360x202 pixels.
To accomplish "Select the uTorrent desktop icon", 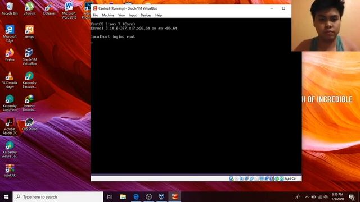I will [x=29, y=9].
